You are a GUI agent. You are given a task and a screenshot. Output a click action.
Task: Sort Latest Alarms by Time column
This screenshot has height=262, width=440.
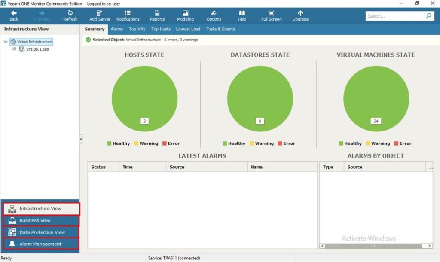pyautogui.click(x=143, y=167)
